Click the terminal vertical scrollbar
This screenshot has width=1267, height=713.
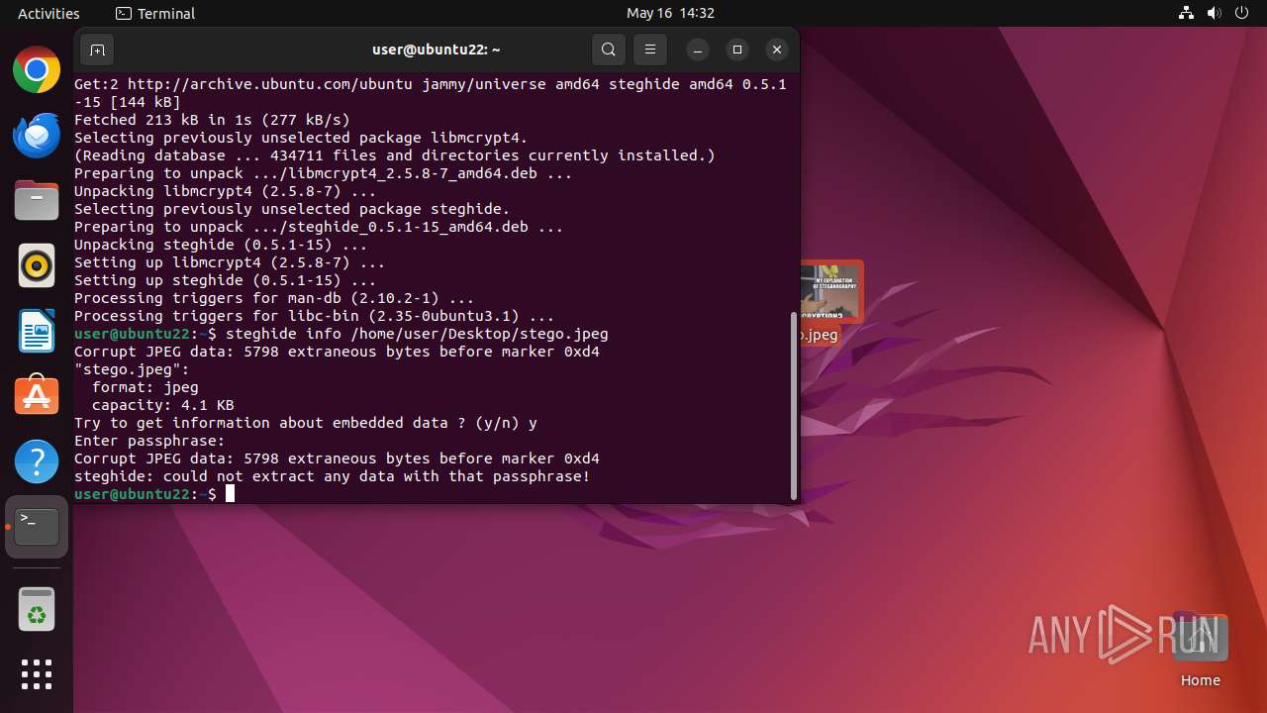[793, 406]
